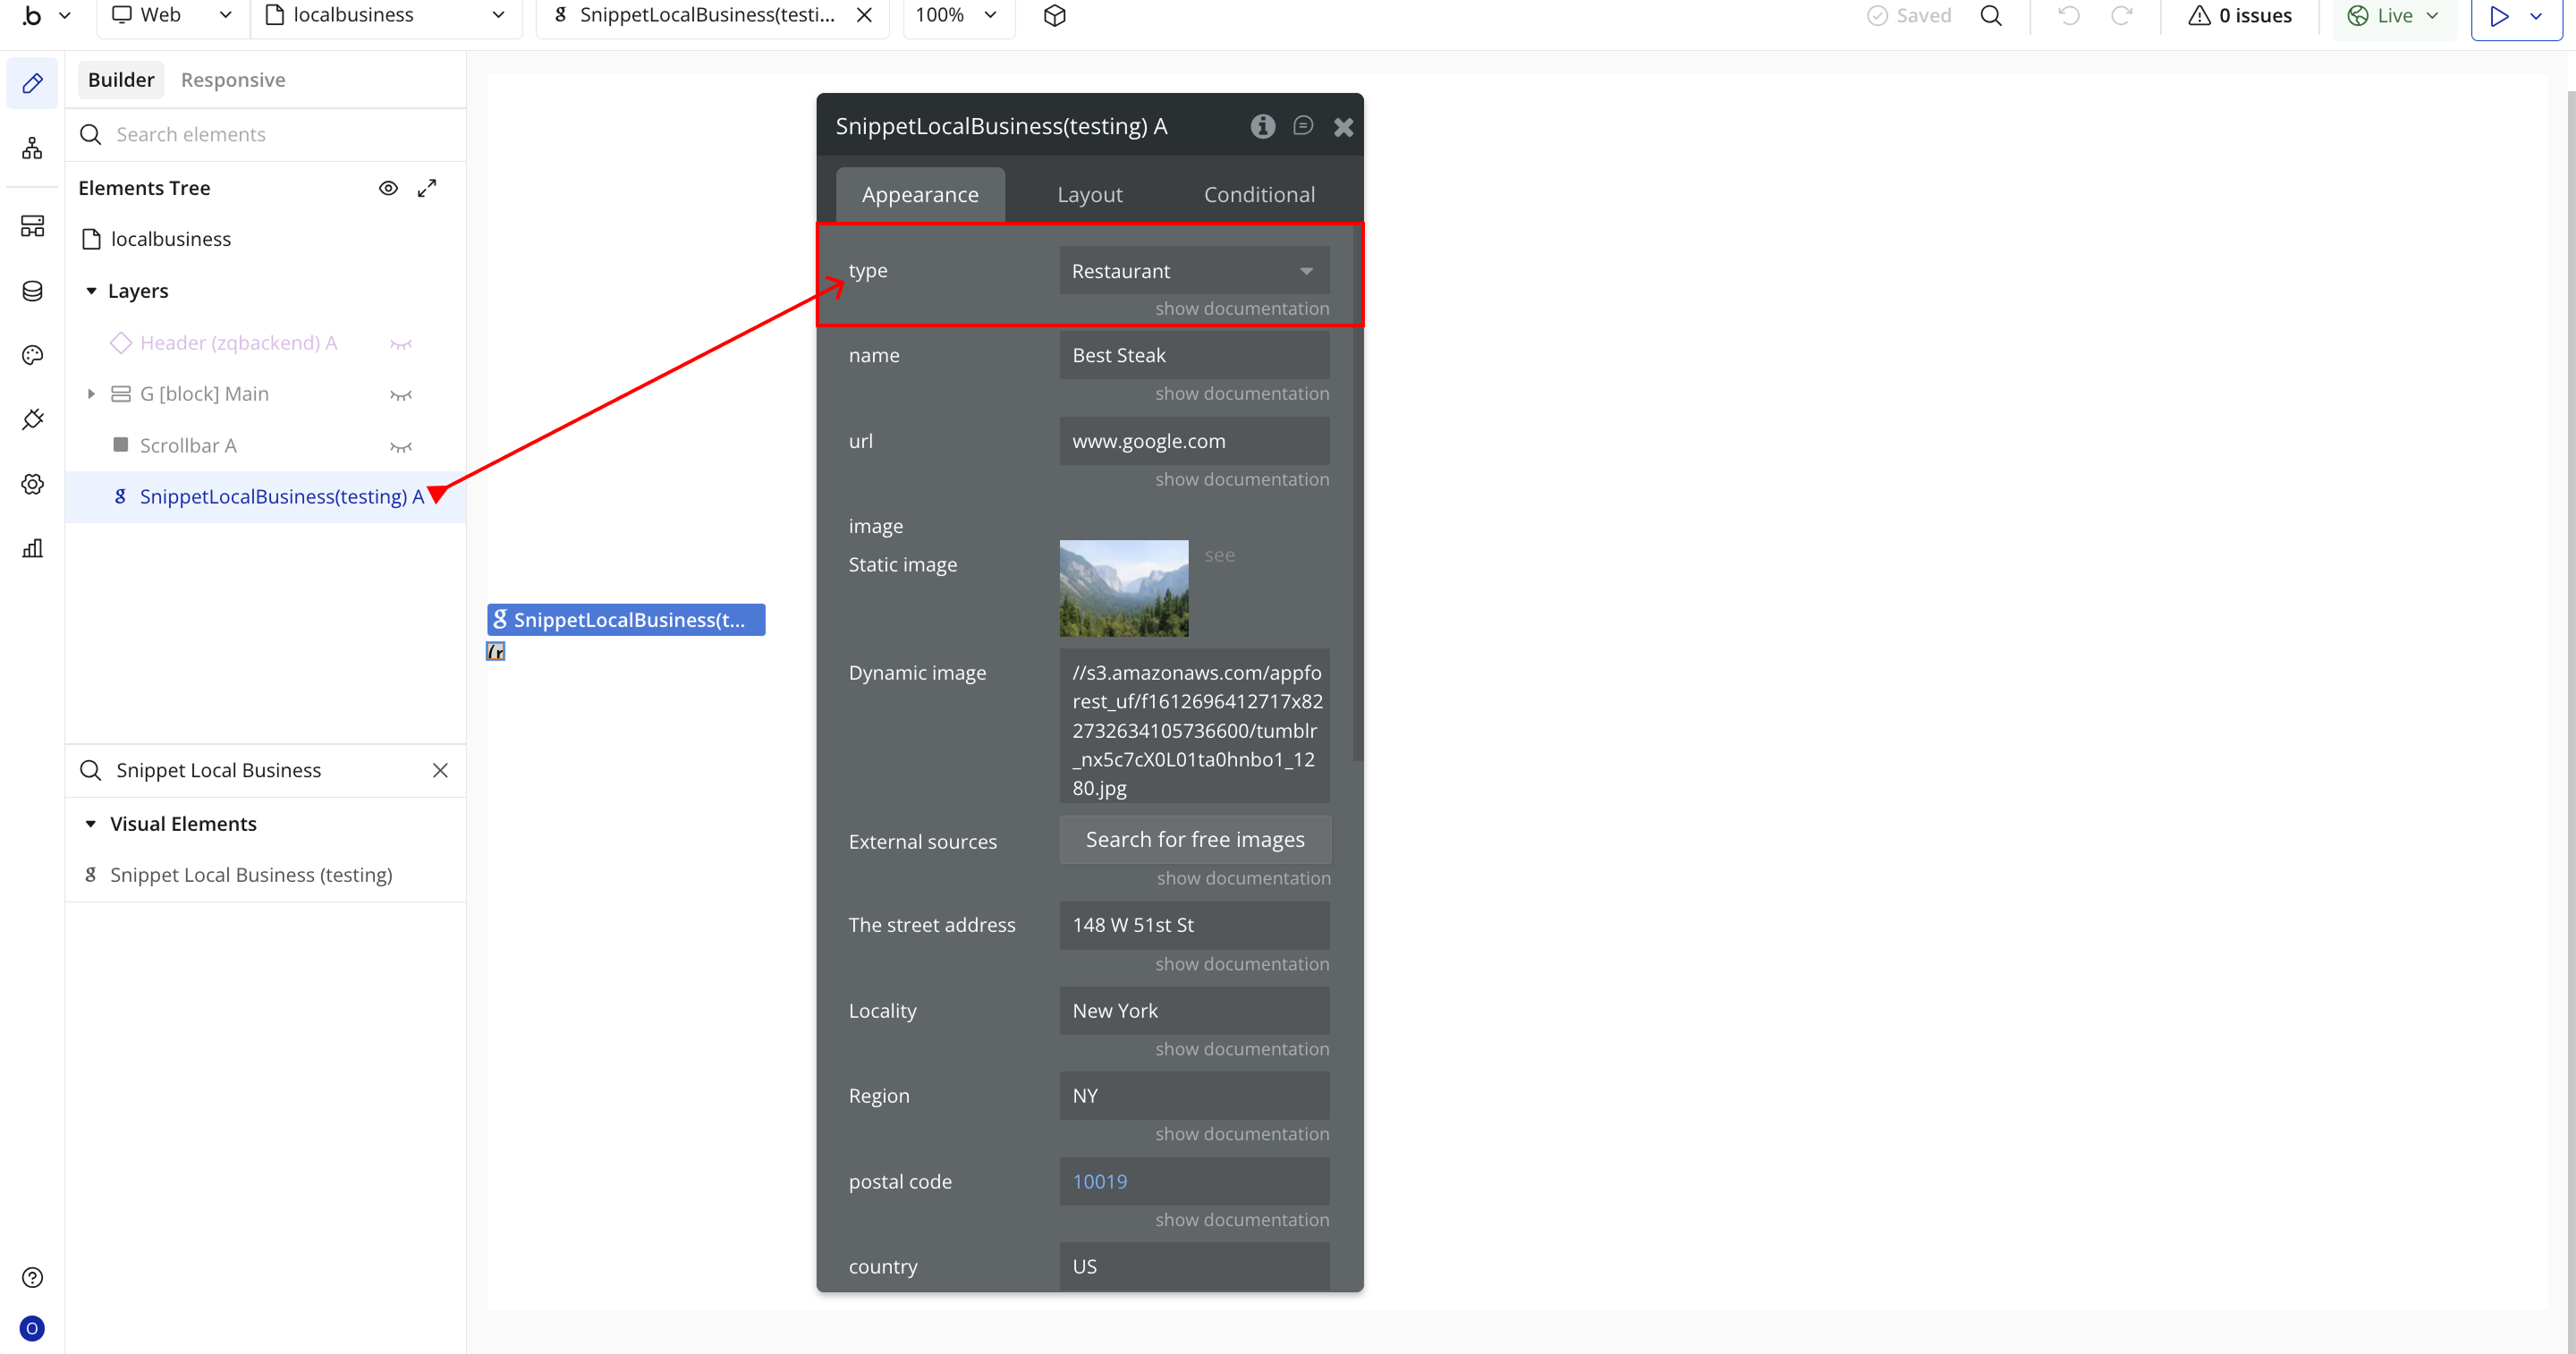Image resolution: width=2576 pixels, height=1354 pixels.
Task: Open the Styles palette icon in sidebar
Action: pyautogui.click(x=32, y=355)
